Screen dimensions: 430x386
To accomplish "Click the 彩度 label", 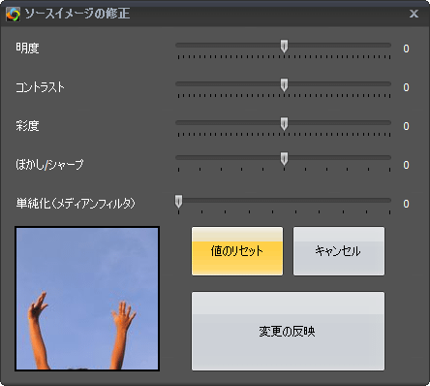I will [x=27, y=126].
